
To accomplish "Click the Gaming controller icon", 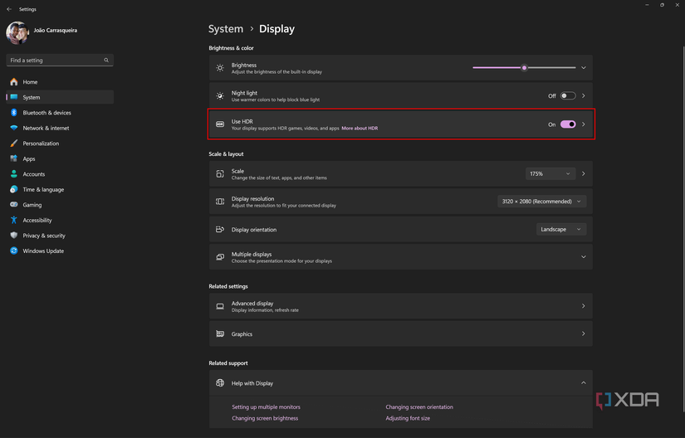I will [x=14, y=205].
